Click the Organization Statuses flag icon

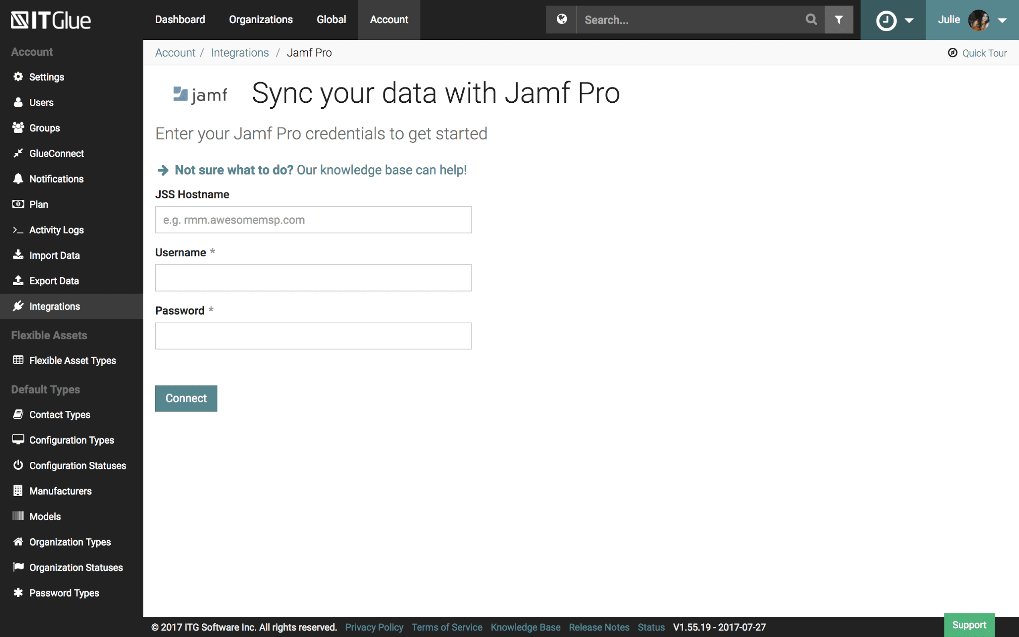pyautogui.click(x=18, y=567)
